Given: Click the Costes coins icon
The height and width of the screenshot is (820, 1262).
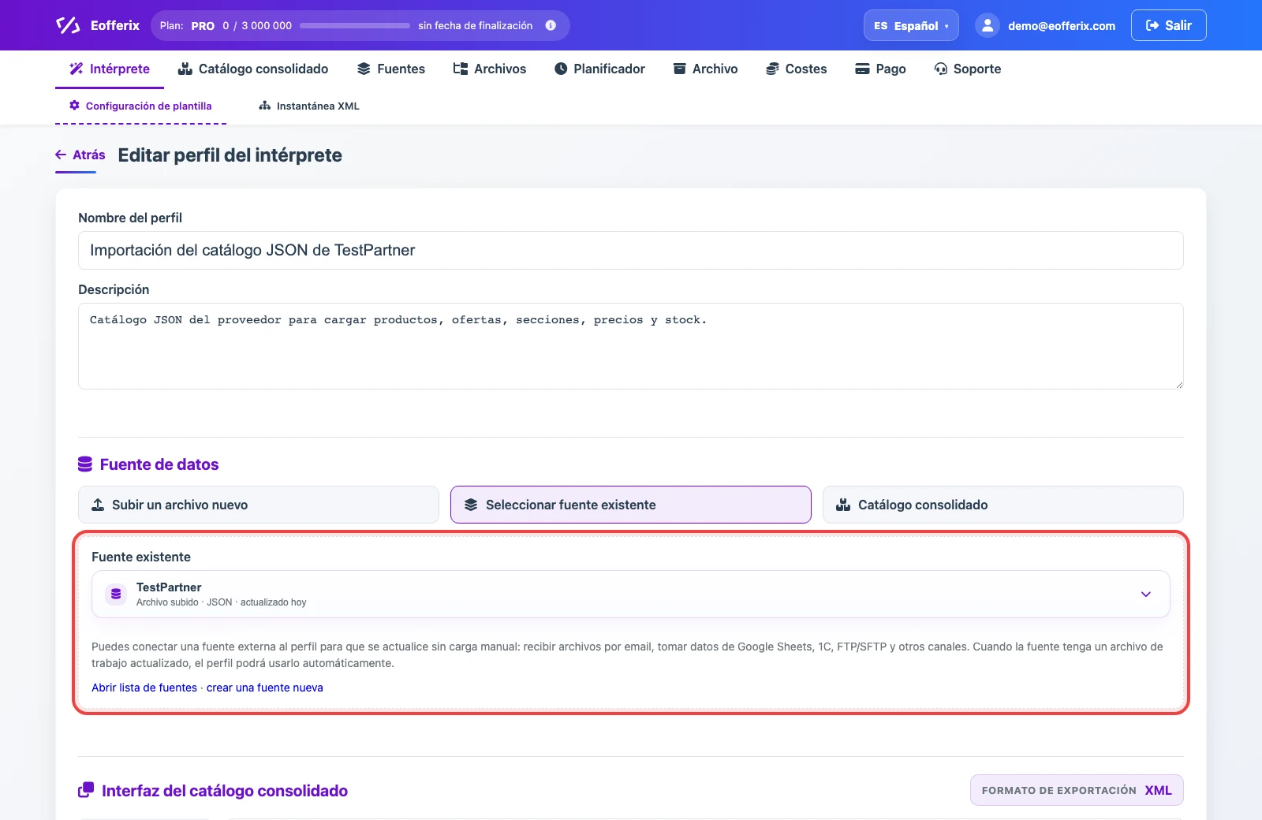Looking at the screenshot, I should pos(772,69).
